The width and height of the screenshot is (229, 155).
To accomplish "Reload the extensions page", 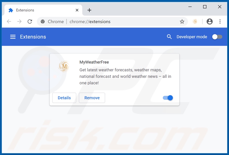I will 30,21.
